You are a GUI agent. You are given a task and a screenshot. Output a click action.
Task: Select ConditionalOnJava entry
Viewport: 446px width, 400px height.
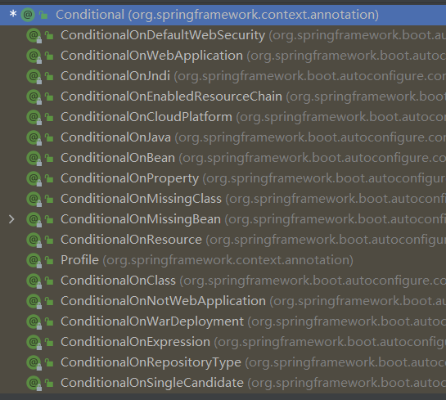223,137
